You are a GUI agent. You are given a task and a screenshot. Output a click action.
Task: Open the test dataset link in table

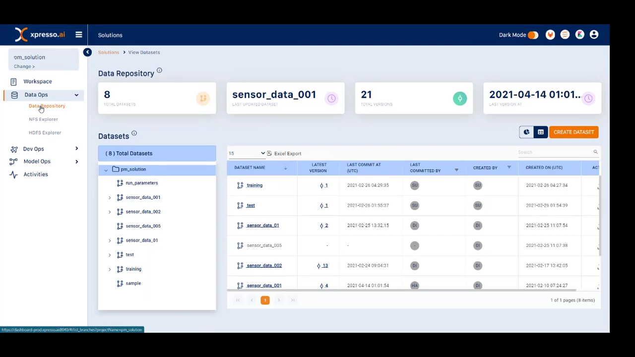(251, 205)
